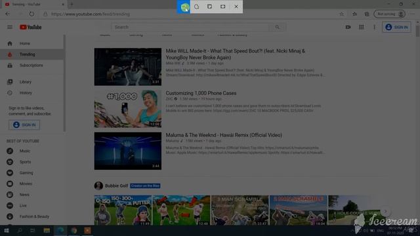420x236 pixels.
Task: Open Windows taskbar search
Action: tap(20, 231)
